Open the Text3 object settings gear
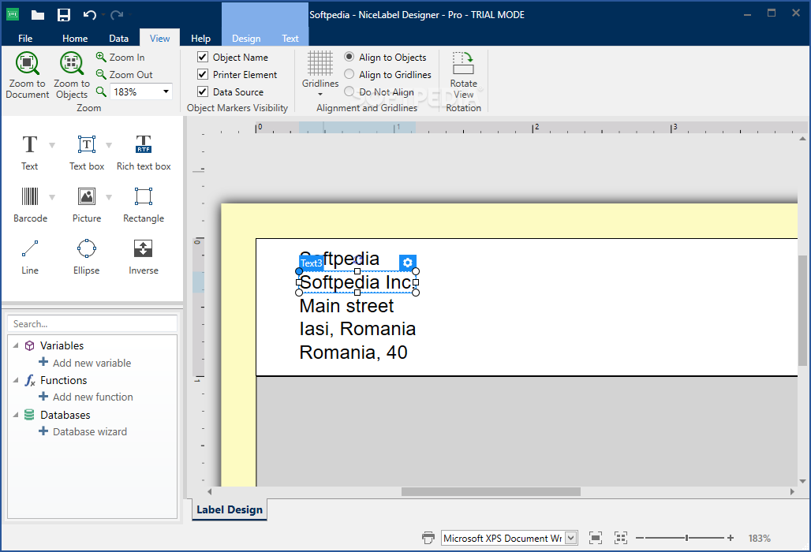The width and height of the screenshot is (811, 552). (x=408, y=263)
